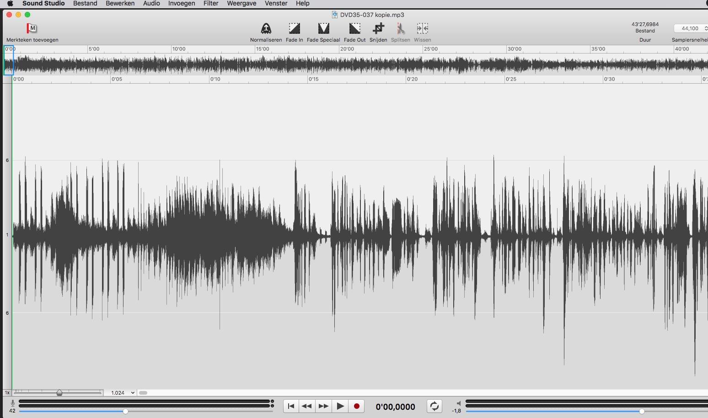
Task: Open the Fade Speciaal tool
Action: pyautogui.click(x=323, y=28)
